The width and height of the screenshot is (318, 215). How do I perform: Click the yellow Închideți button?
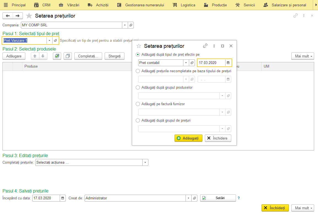point(275,208)
